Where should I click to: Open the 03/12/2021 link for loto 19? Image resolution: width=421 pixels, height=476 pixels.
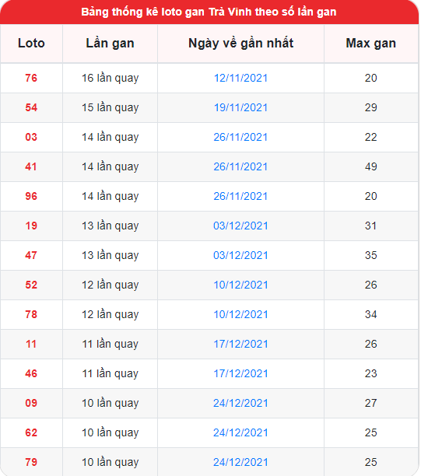(x=240, y=226)
